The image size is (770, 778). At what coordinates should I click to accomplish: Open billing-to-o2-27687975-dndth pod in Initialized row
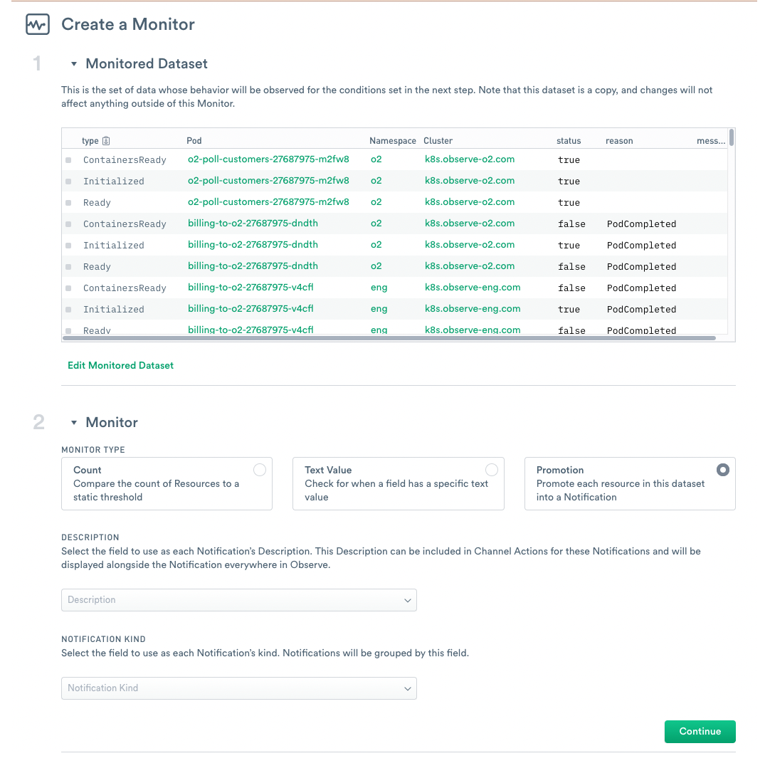(253, 245)
